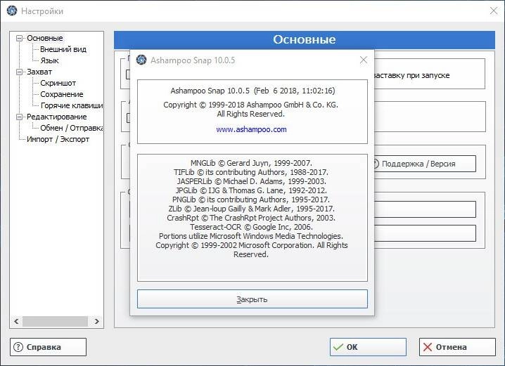Click the Поддержка / Версия button
Screen dimensions: 505x366
coord(425,164)
